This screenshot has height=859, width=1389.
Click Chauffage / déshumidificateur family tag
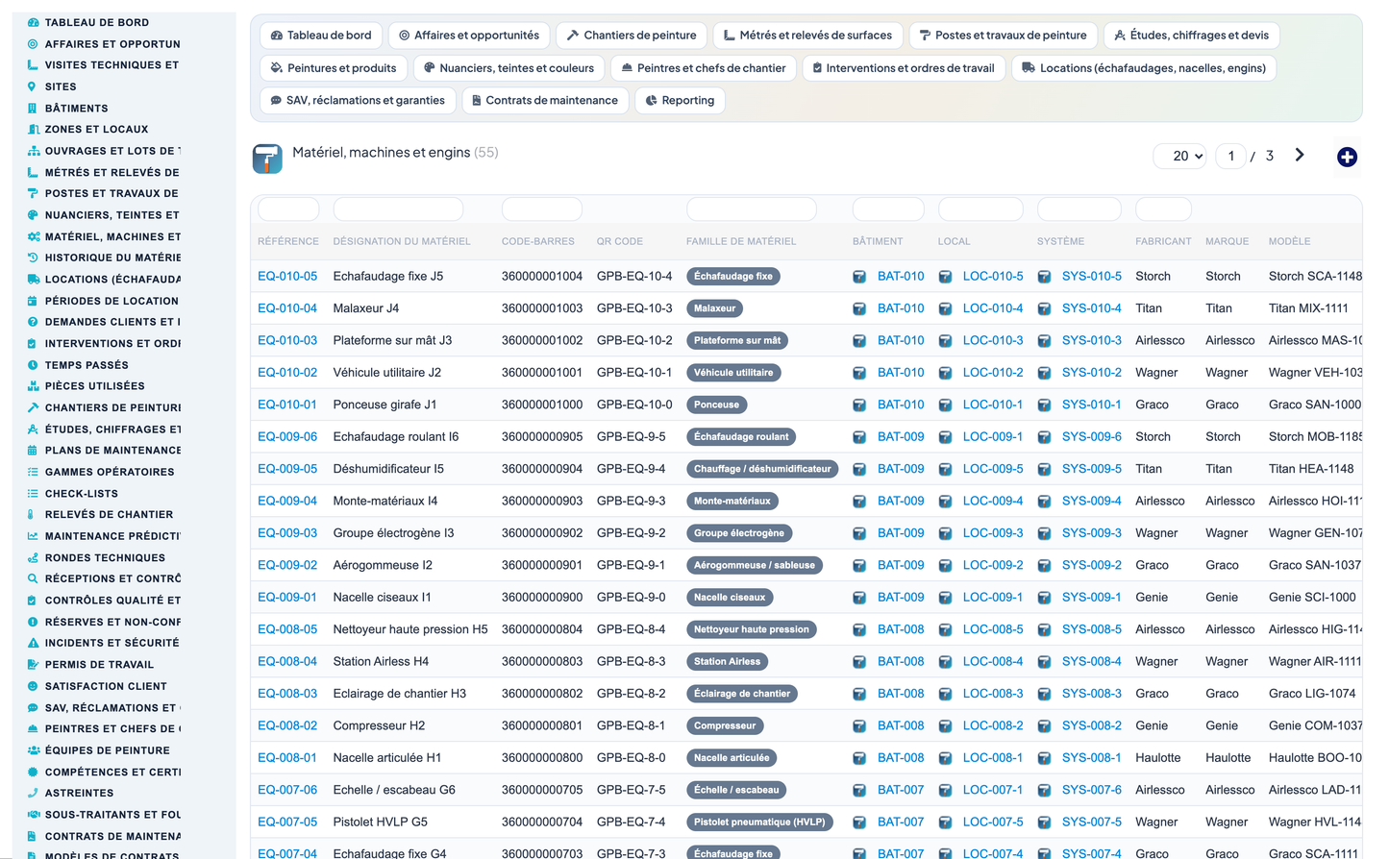point(762,469)
